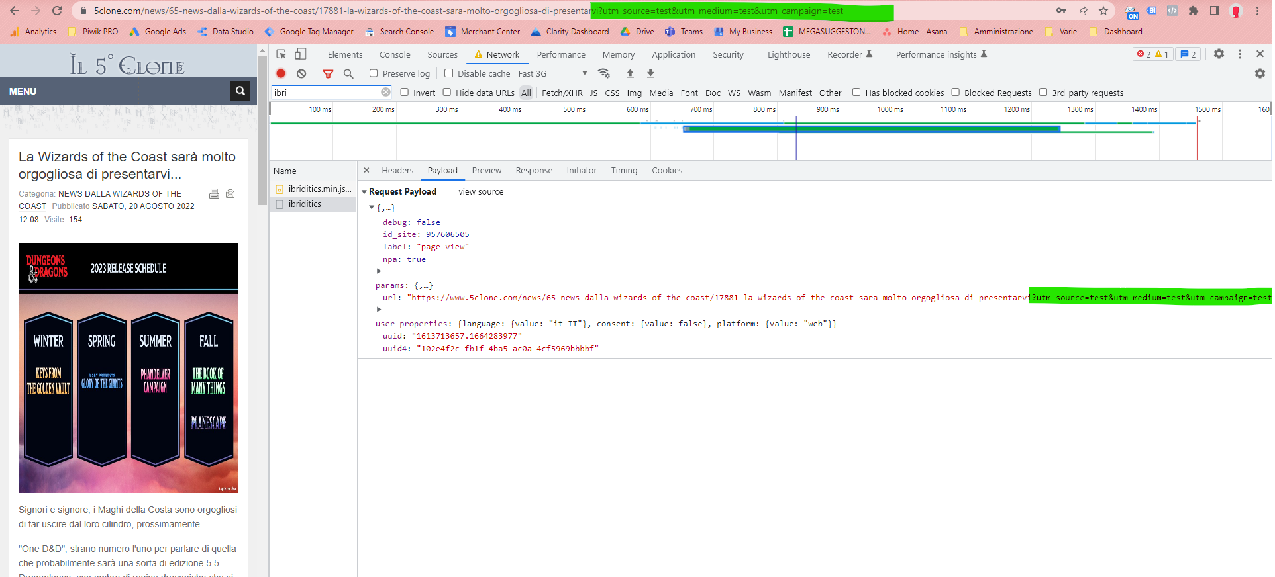
Task: Stop recording the network log
Action: [281, 73]
